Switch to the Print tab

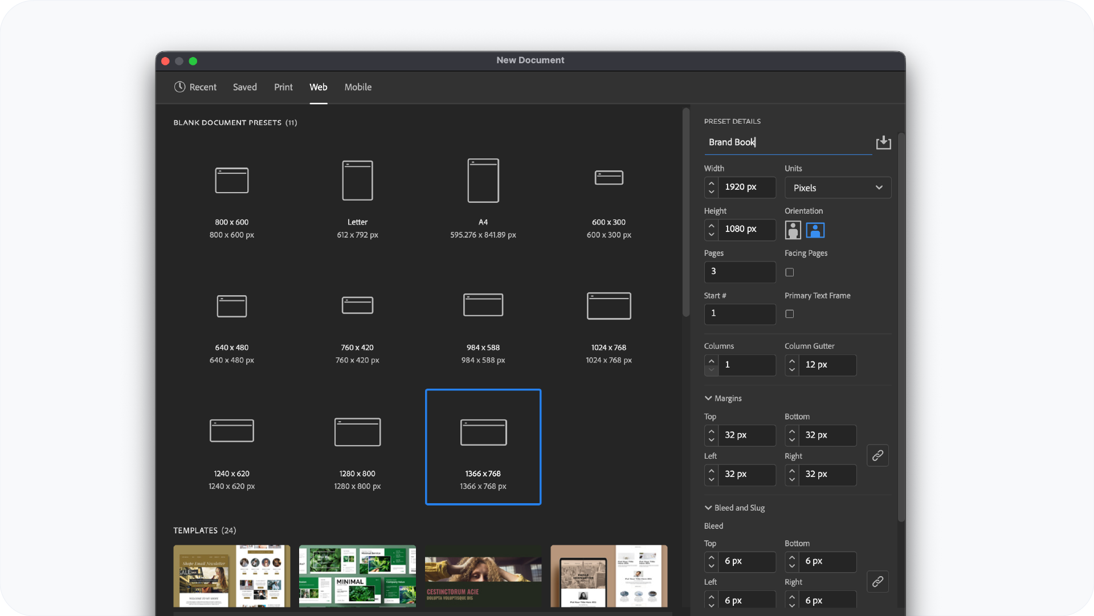coord(283,87)
